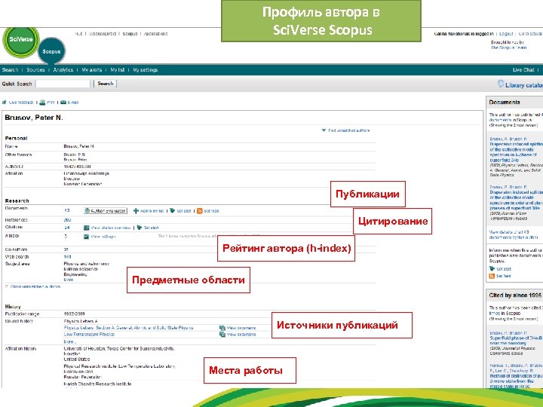
Task: Open The Scopus Team link
Action: (508, 47)
